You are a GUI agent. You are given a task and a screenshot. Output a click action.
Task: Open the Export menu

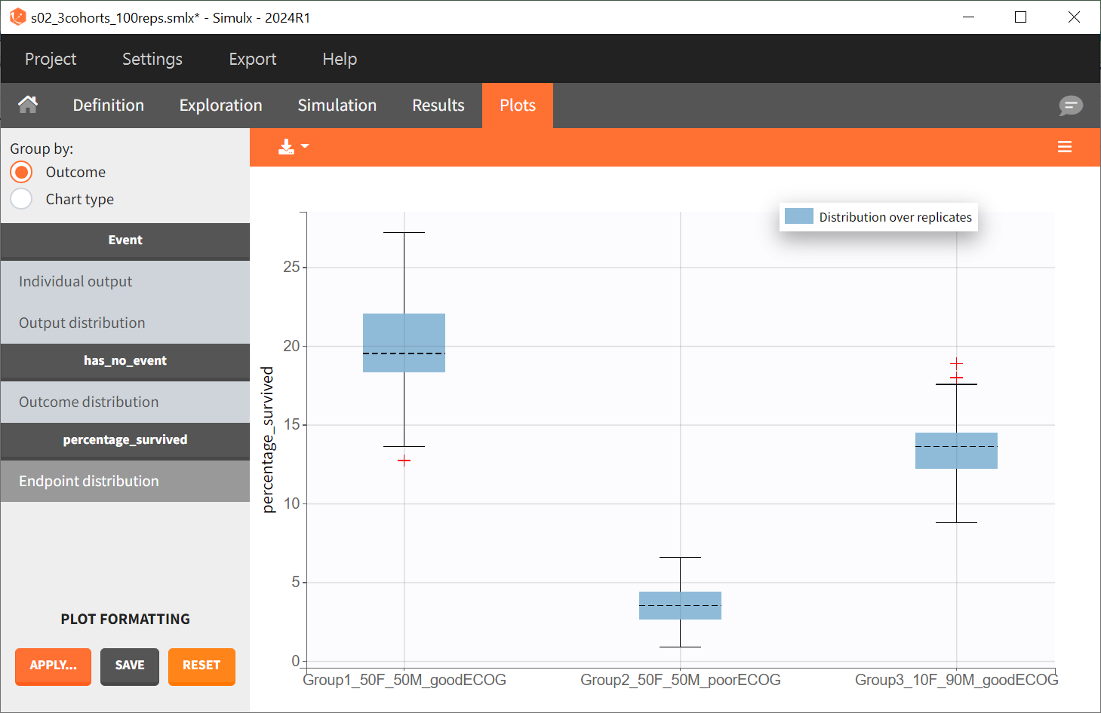tap(252, 59)
